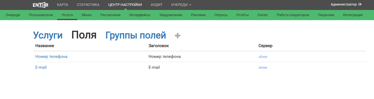The height and width of the screenshot is (99, 374).
Task: Open the Center tab
Action: [x=263, y=15]
